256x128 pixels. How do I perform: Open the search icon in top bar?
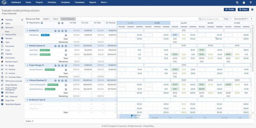[237, 3]
